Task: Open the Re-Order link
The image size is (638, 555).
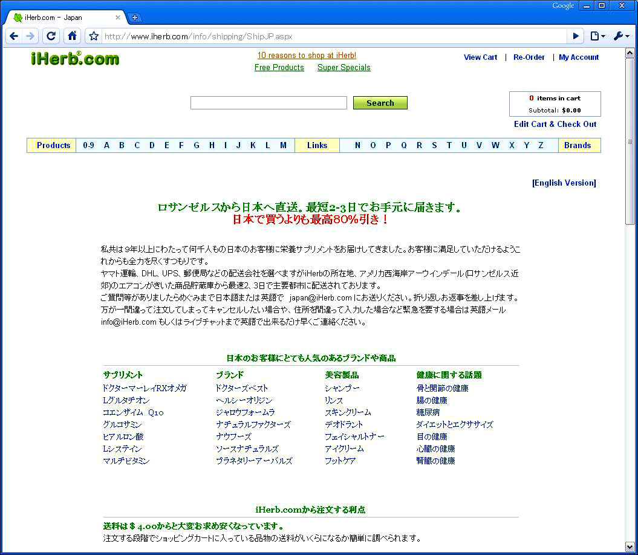Action: coord(529,57)
